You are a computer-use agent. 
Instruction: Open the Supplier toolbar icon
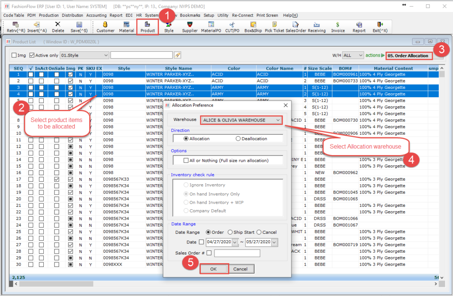190,27
